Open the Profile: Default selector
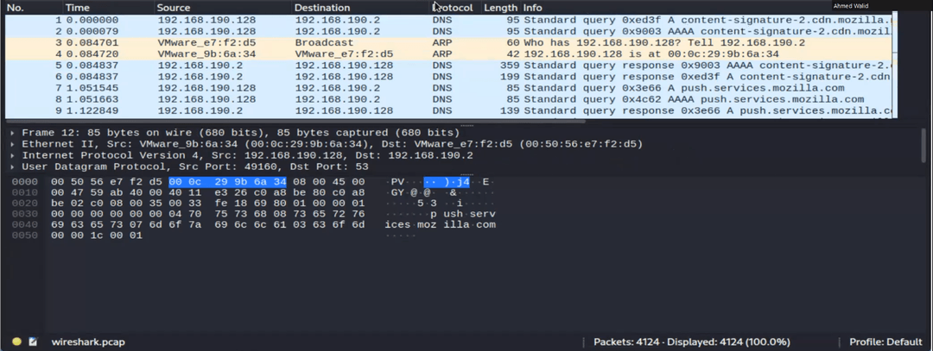Viewport: 933px width, 351px height. pyautogui.click(x=885, y=342)
